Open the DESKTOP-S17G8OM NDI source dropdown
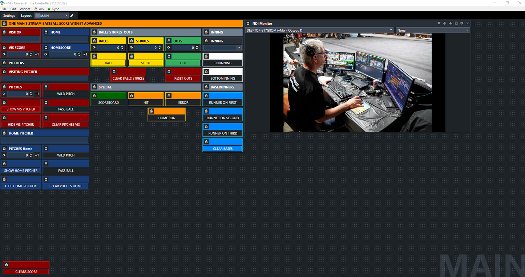This screenshot has width=525, height=277. [391, 30]
